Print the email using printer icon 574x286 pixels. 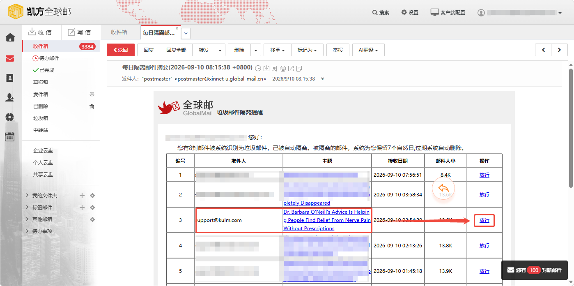pos(282,68)
